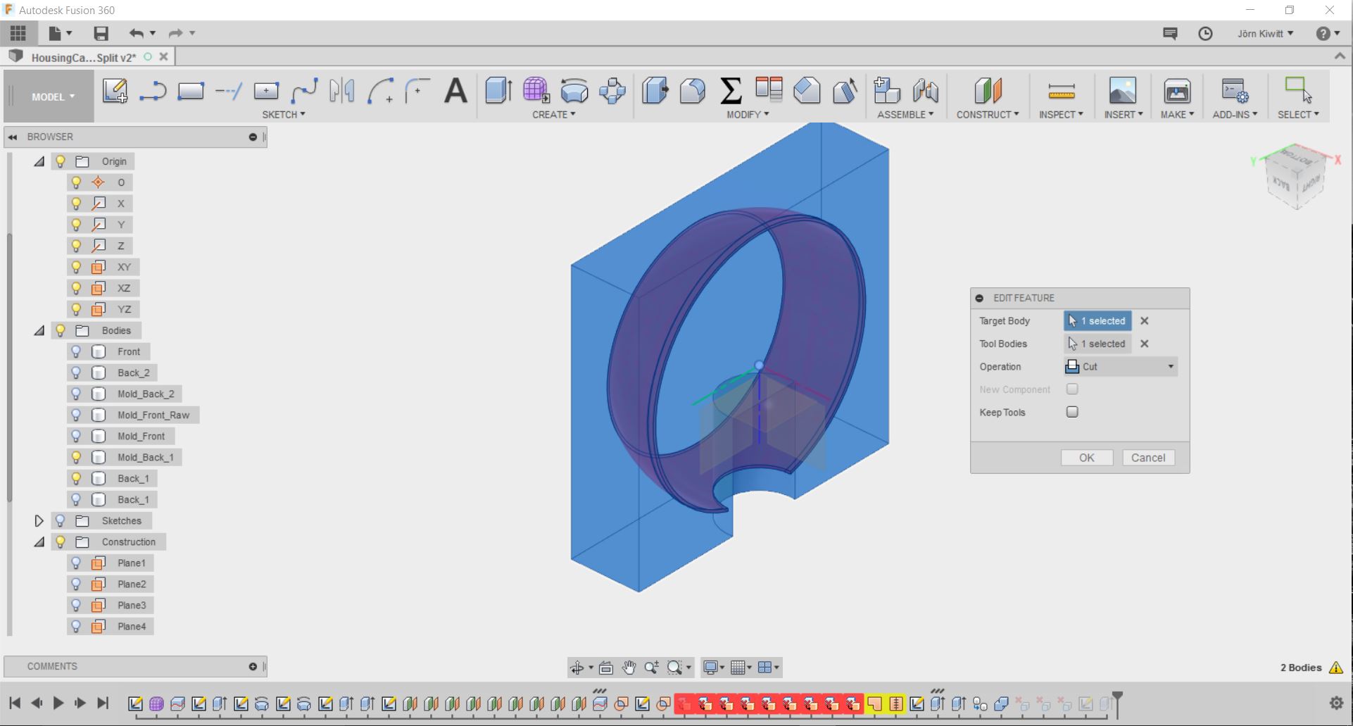This screenshot has height=726, width=1353.
Task: Cancel the Edit Feature dialog
Action: pos(1148,458)
